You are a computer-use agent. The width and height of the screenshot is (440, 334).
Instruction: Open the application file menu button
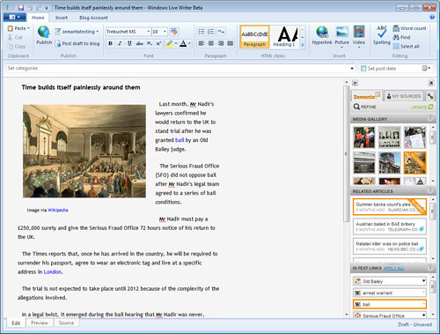click(x=14, y=18)
